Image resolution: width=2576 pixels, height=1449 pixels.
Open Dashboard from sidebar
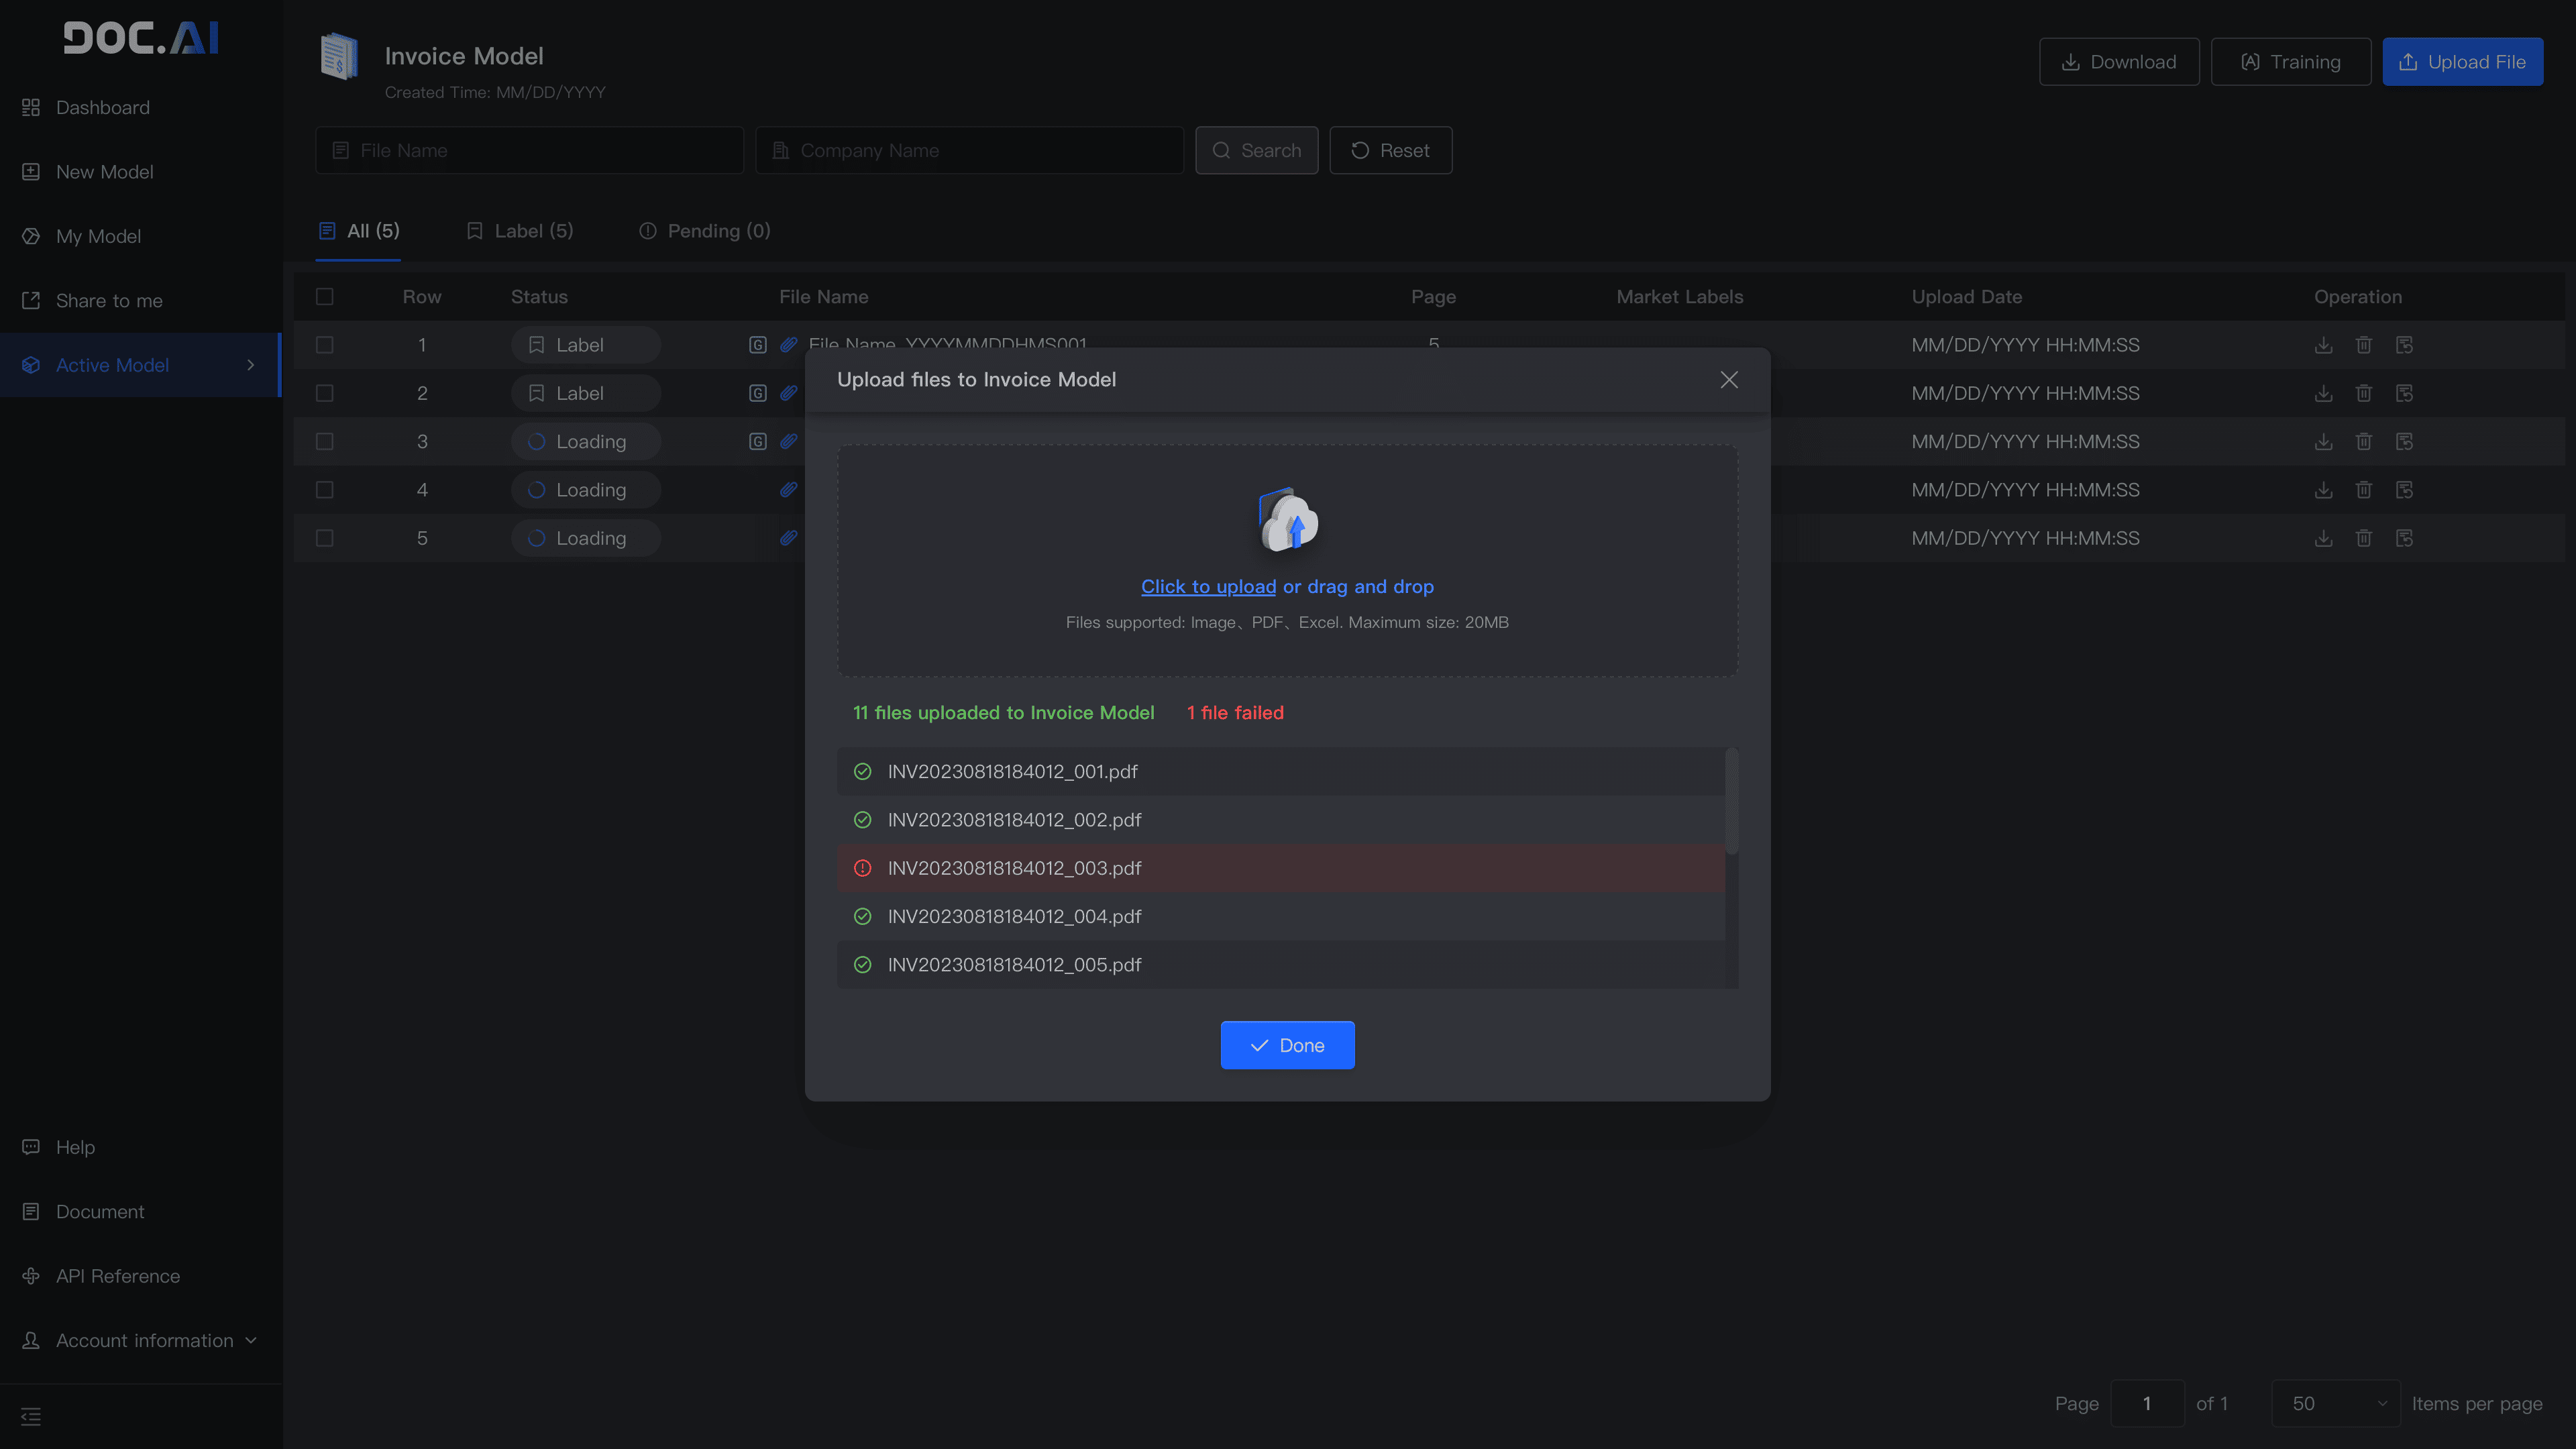point(102,107)
